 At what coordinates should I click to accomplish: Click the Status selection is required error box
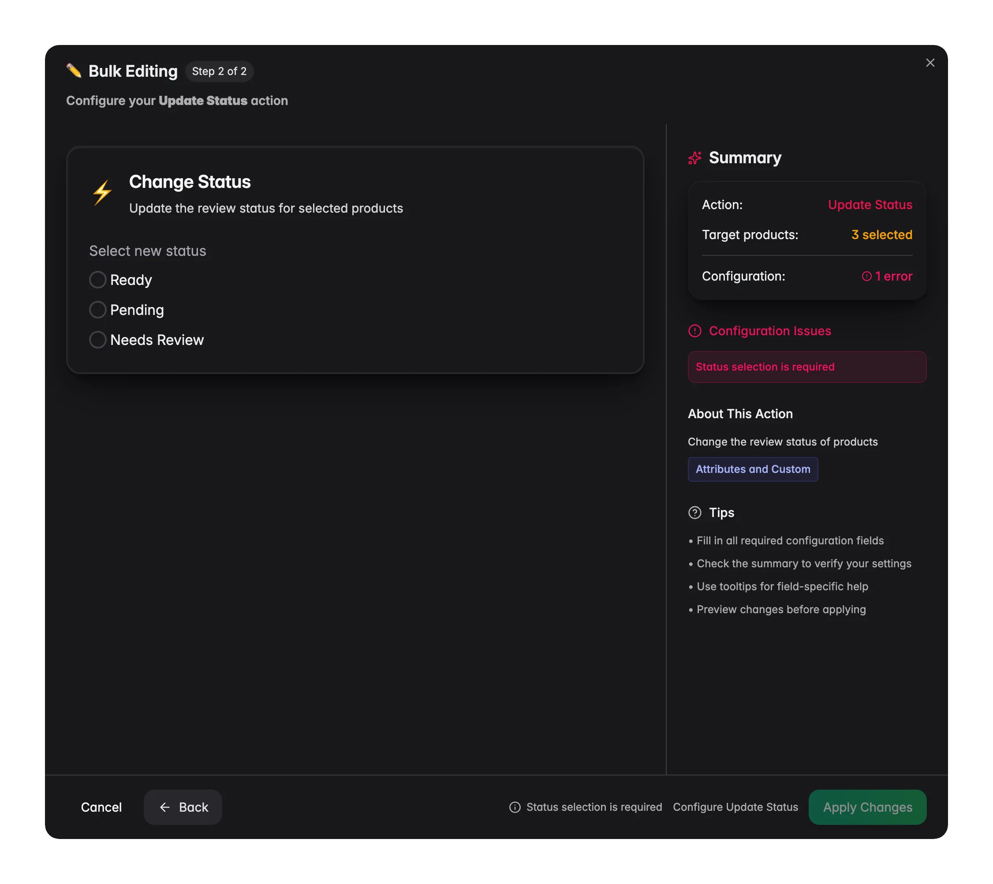[x=807, y=367]
